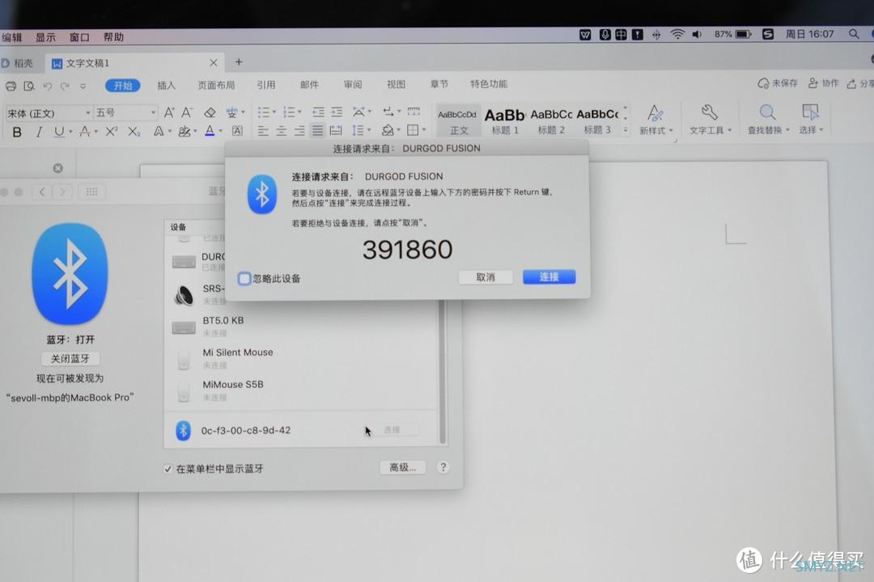The height and width of the screenshot is (582, 874).
Task: Uncheck 在菜单栏中显示蓝牙 checkbox
Action: pos(168,469)
